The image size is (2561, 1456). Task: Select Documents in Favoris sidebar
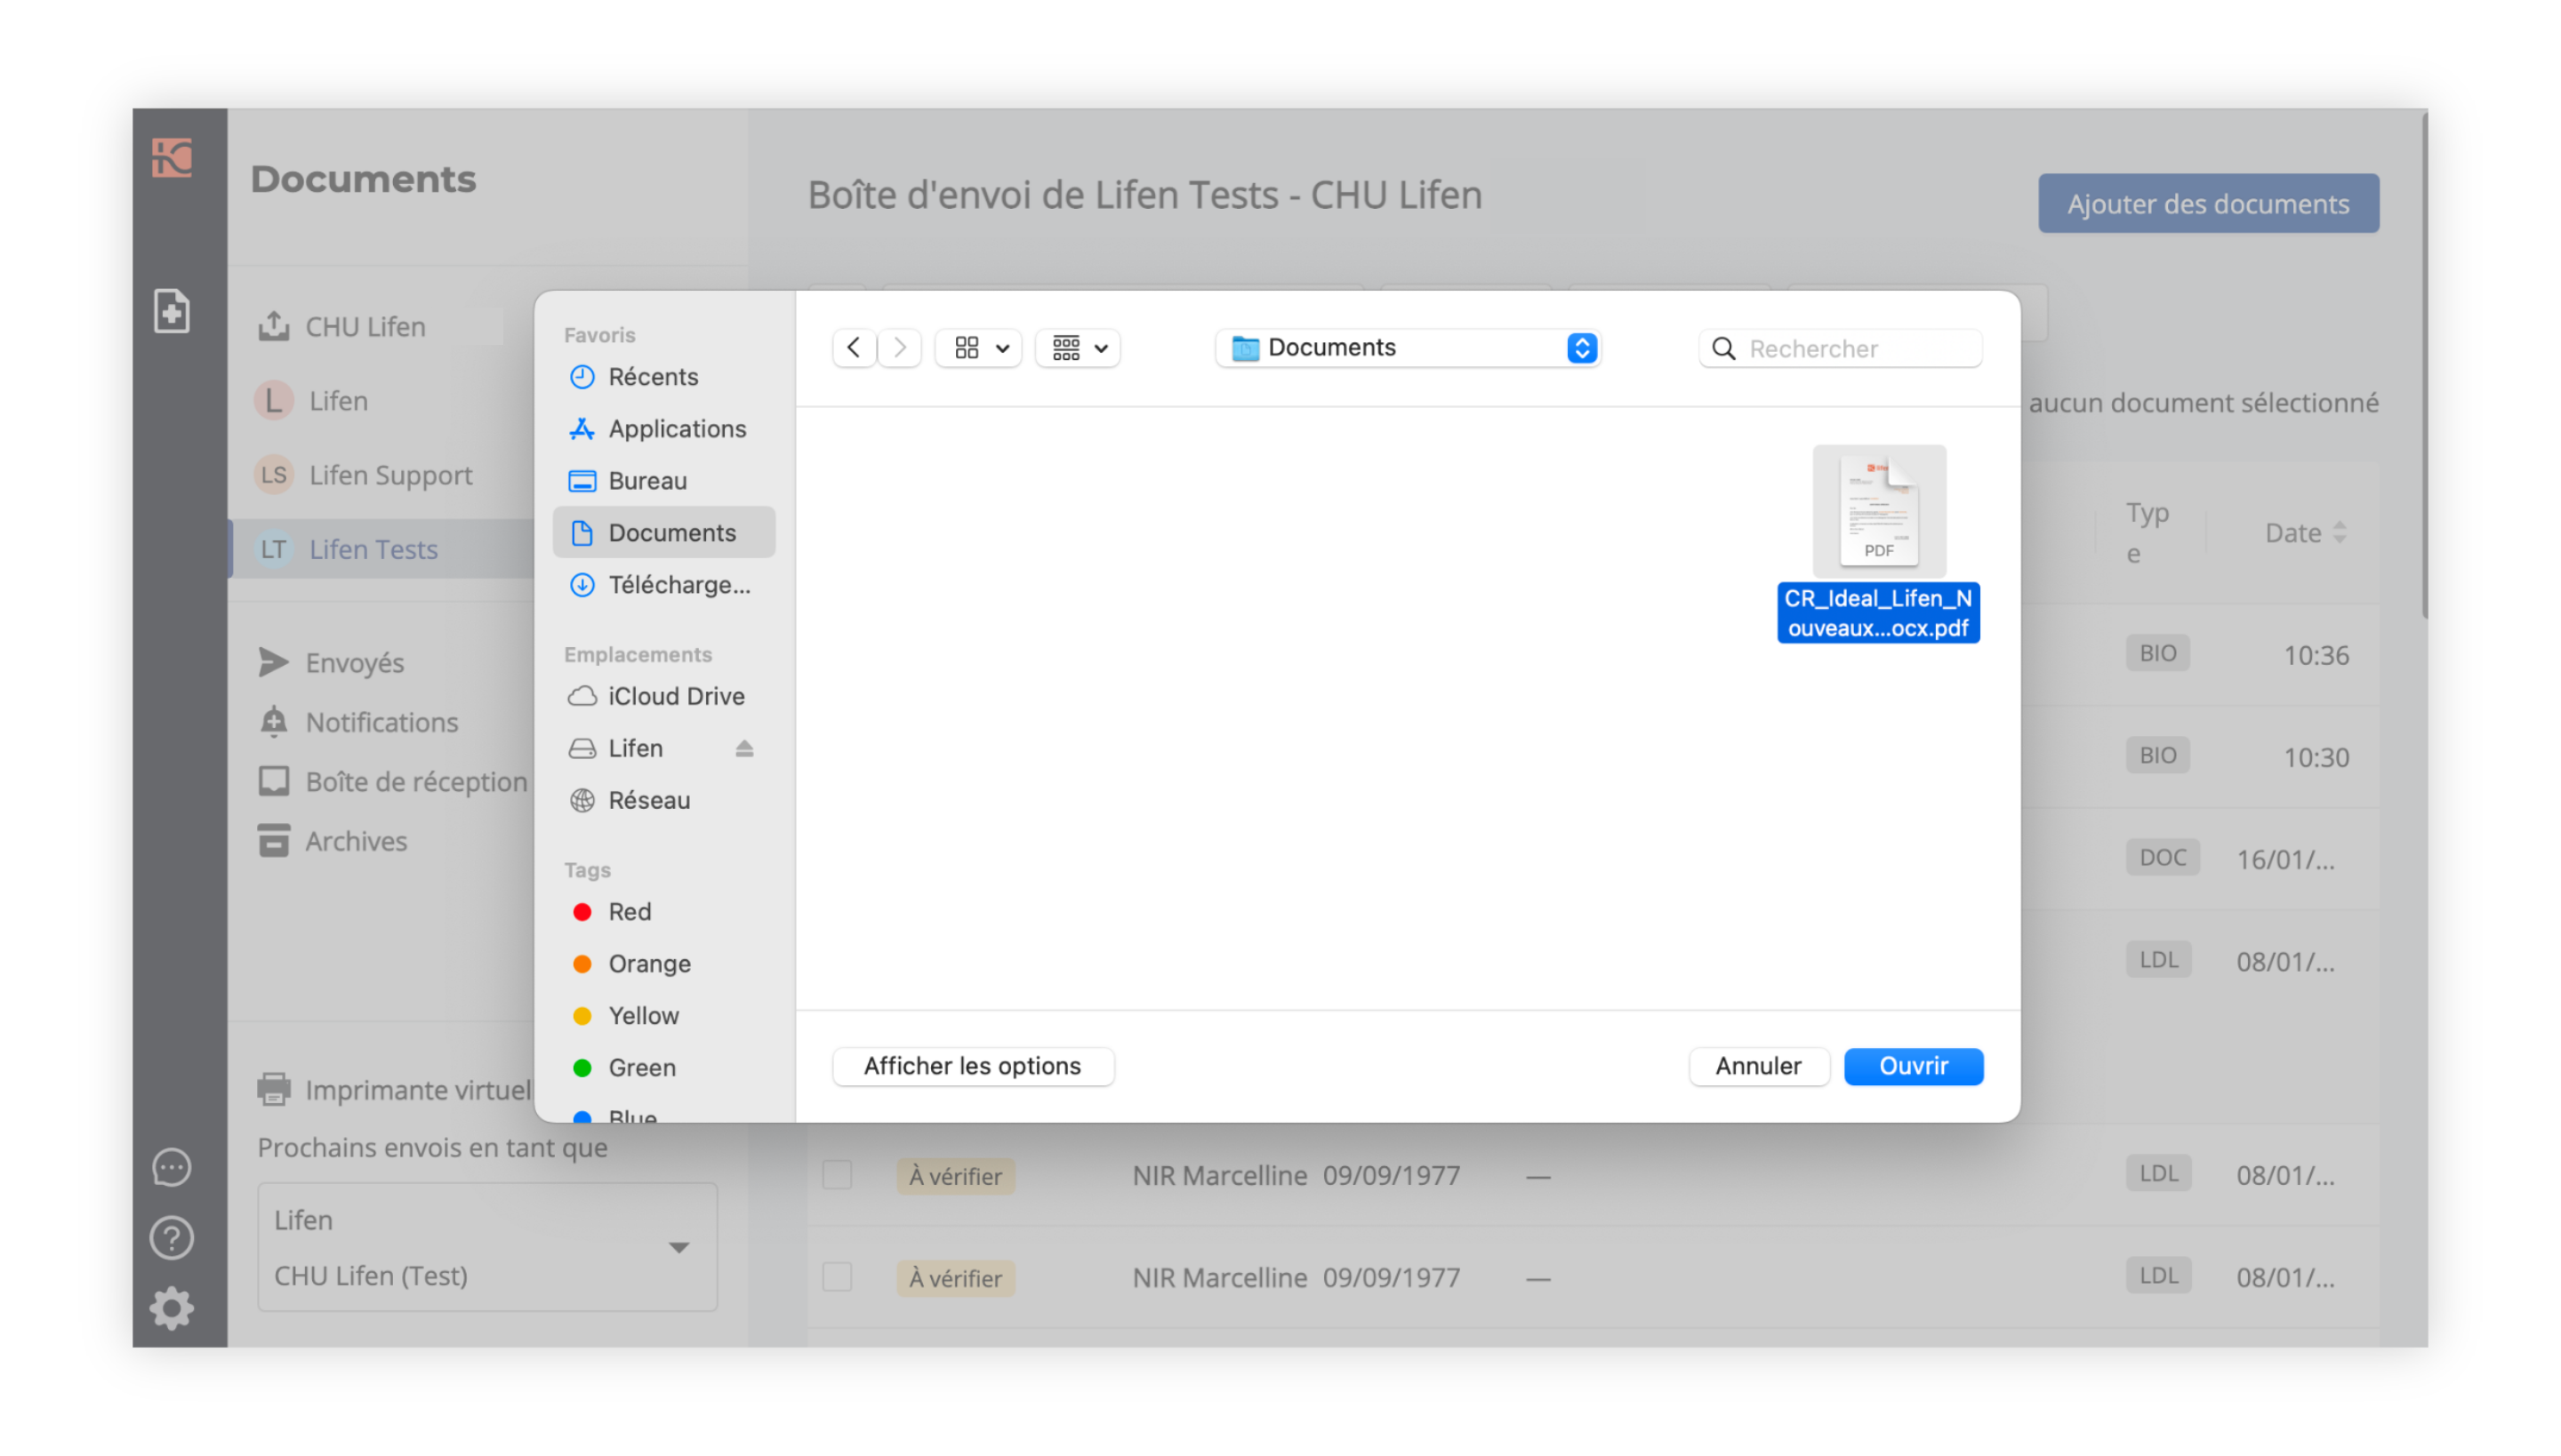click(x=664, y=532)
